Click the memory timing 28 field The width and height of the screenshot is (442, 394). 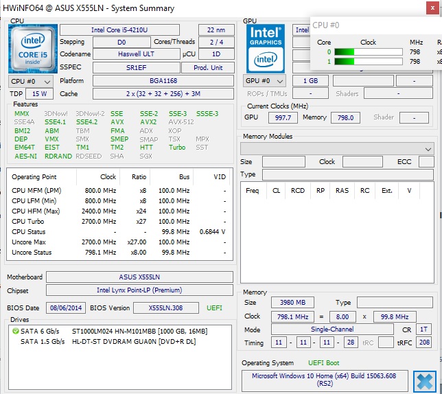[x=351, y=343]
